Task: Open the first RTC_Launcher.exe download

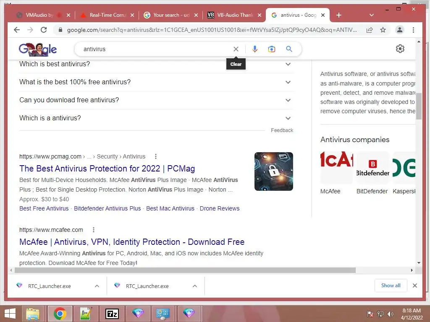Action: pos(50,286)
